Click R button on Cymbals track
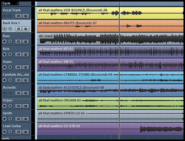This screenshot has width=185, height=141. [19, 80]
